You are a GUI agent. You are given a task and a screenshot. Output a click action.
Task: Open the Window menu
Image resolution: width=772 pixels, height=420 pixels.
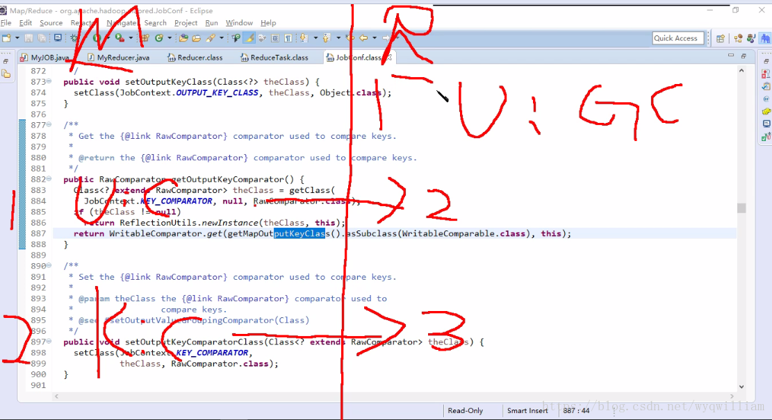coord(239,23)
